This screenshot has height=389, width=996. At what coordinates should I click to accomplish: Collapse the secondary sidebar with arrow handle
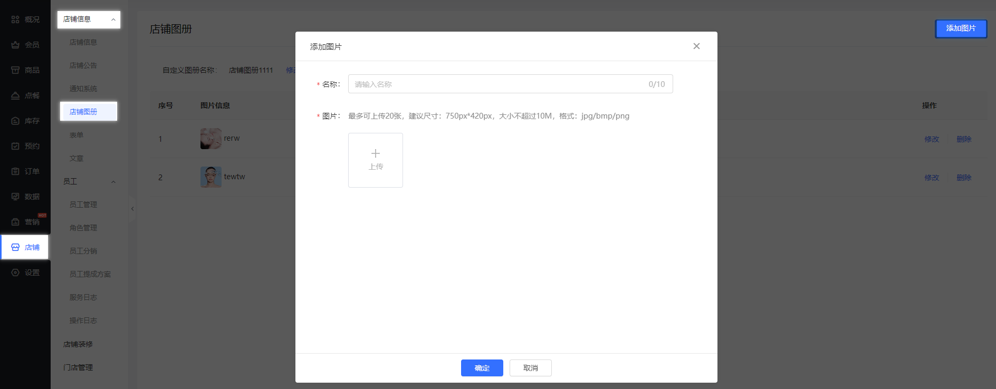(132, 209)
